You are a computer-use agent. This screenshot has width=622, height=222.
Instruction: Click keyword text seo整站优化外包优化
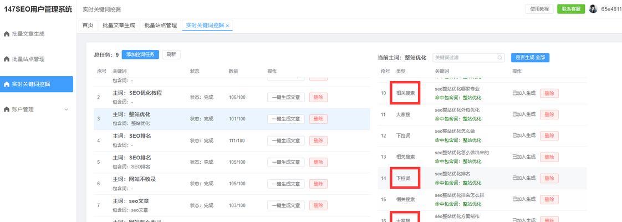tap(457, 110)
